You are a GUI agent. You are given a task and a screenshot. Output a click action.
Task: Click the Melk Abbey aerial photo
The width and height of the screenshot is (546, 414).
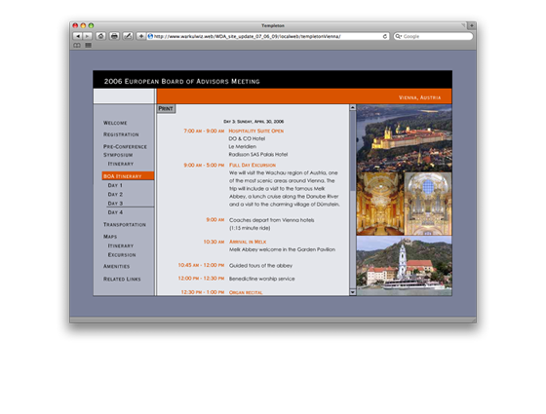click(x=404, y=137)
